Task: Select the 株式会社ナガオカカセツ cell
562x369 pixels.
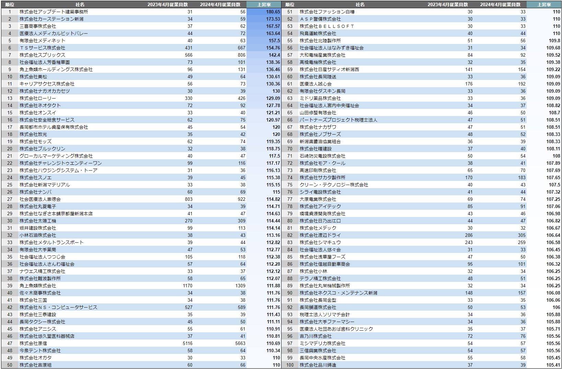Action: coord(44,91)
